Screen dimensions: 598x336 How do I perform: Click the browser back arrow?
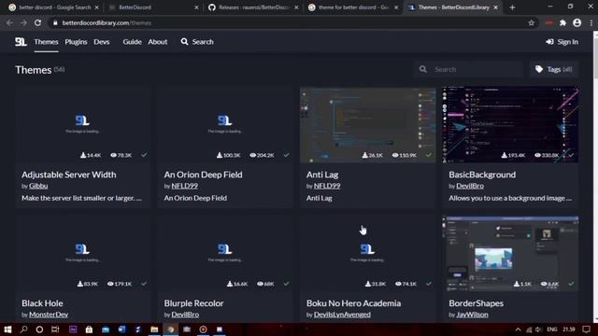pos(9,22)
